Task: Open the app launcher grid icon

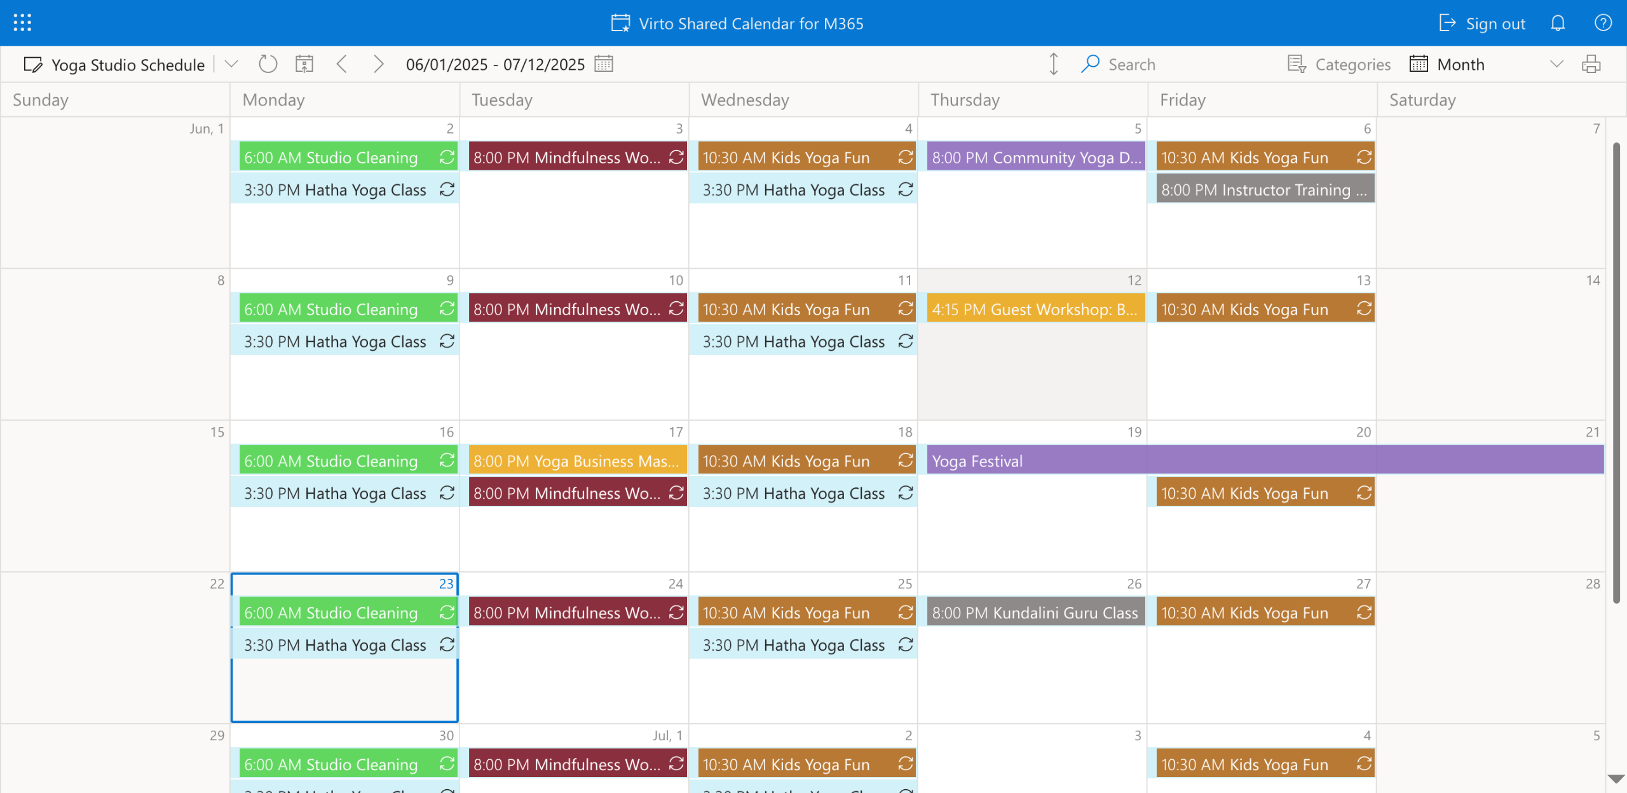Action: 22,23
